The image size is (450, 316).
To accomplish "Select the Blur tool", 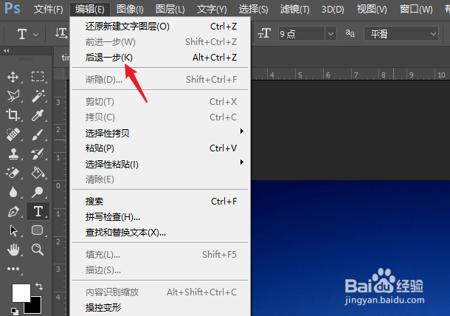I will (x=13, y=192).
